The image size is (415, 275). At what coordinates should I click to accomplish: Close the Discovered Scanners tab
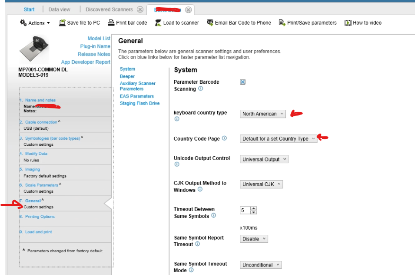(x=140, y=9)
